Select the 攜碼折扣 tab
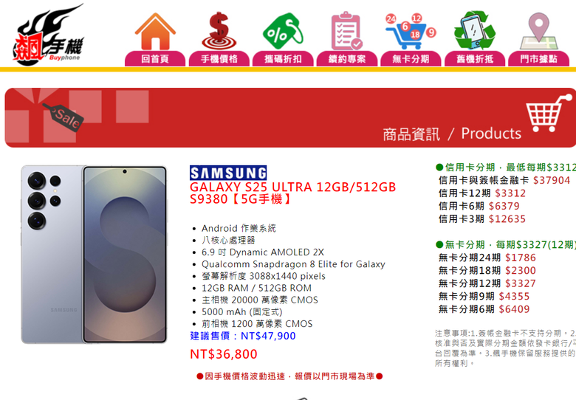The image size is (576, 400). click(x=283, y=59)
